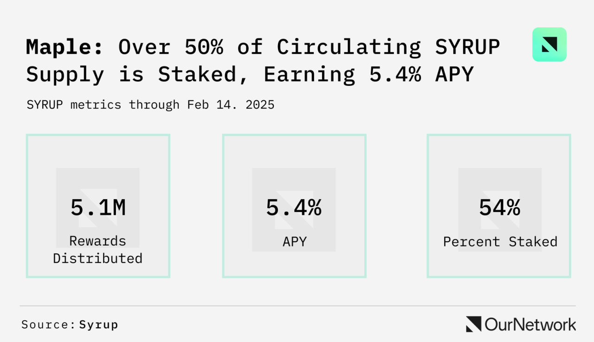This screenshot has width=594, height=342.
Task: Click the "SYRUP metrics through Feb 14. 2025" subtitle
Action: tap(150, 105)
